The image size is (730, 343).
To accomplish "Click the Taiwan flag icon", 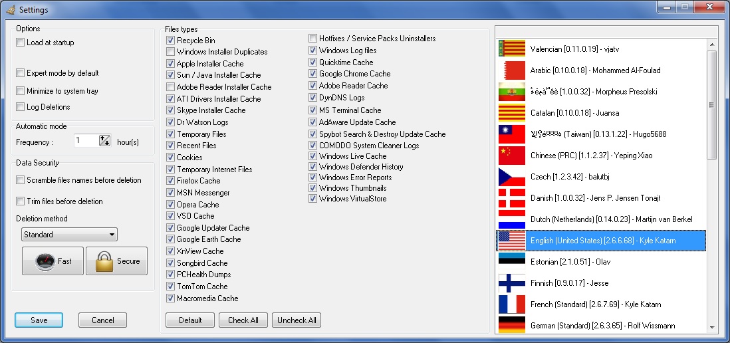I will [x=512, y=134].
